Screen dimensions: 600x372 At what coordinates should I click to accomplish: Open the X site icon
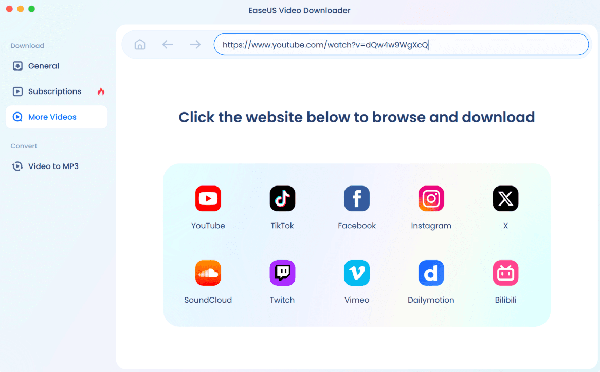[x=505, y=198]
